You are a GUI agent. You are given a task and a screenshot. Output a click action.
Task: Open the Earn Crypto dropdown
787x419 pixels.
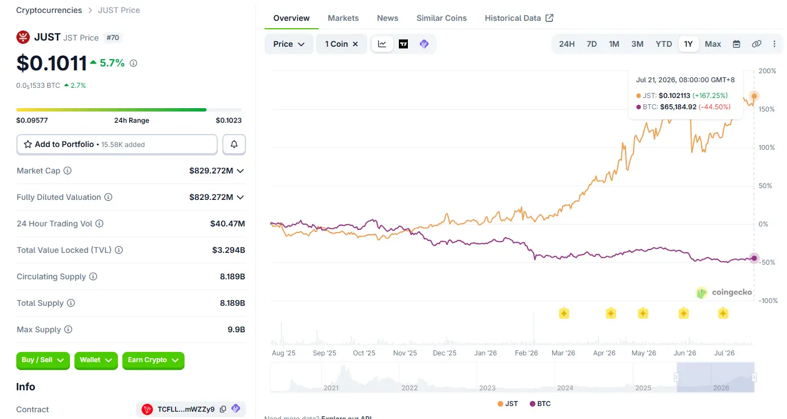[153, 360]
